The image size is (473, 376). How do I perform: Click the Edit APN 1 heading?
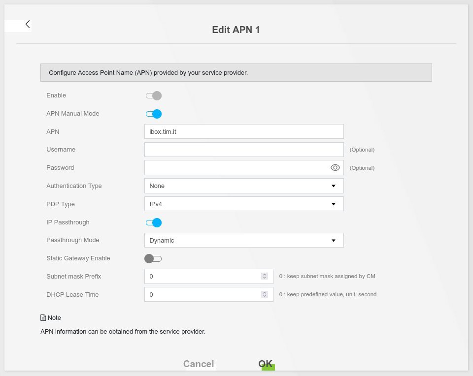click(x=236, y=30)
